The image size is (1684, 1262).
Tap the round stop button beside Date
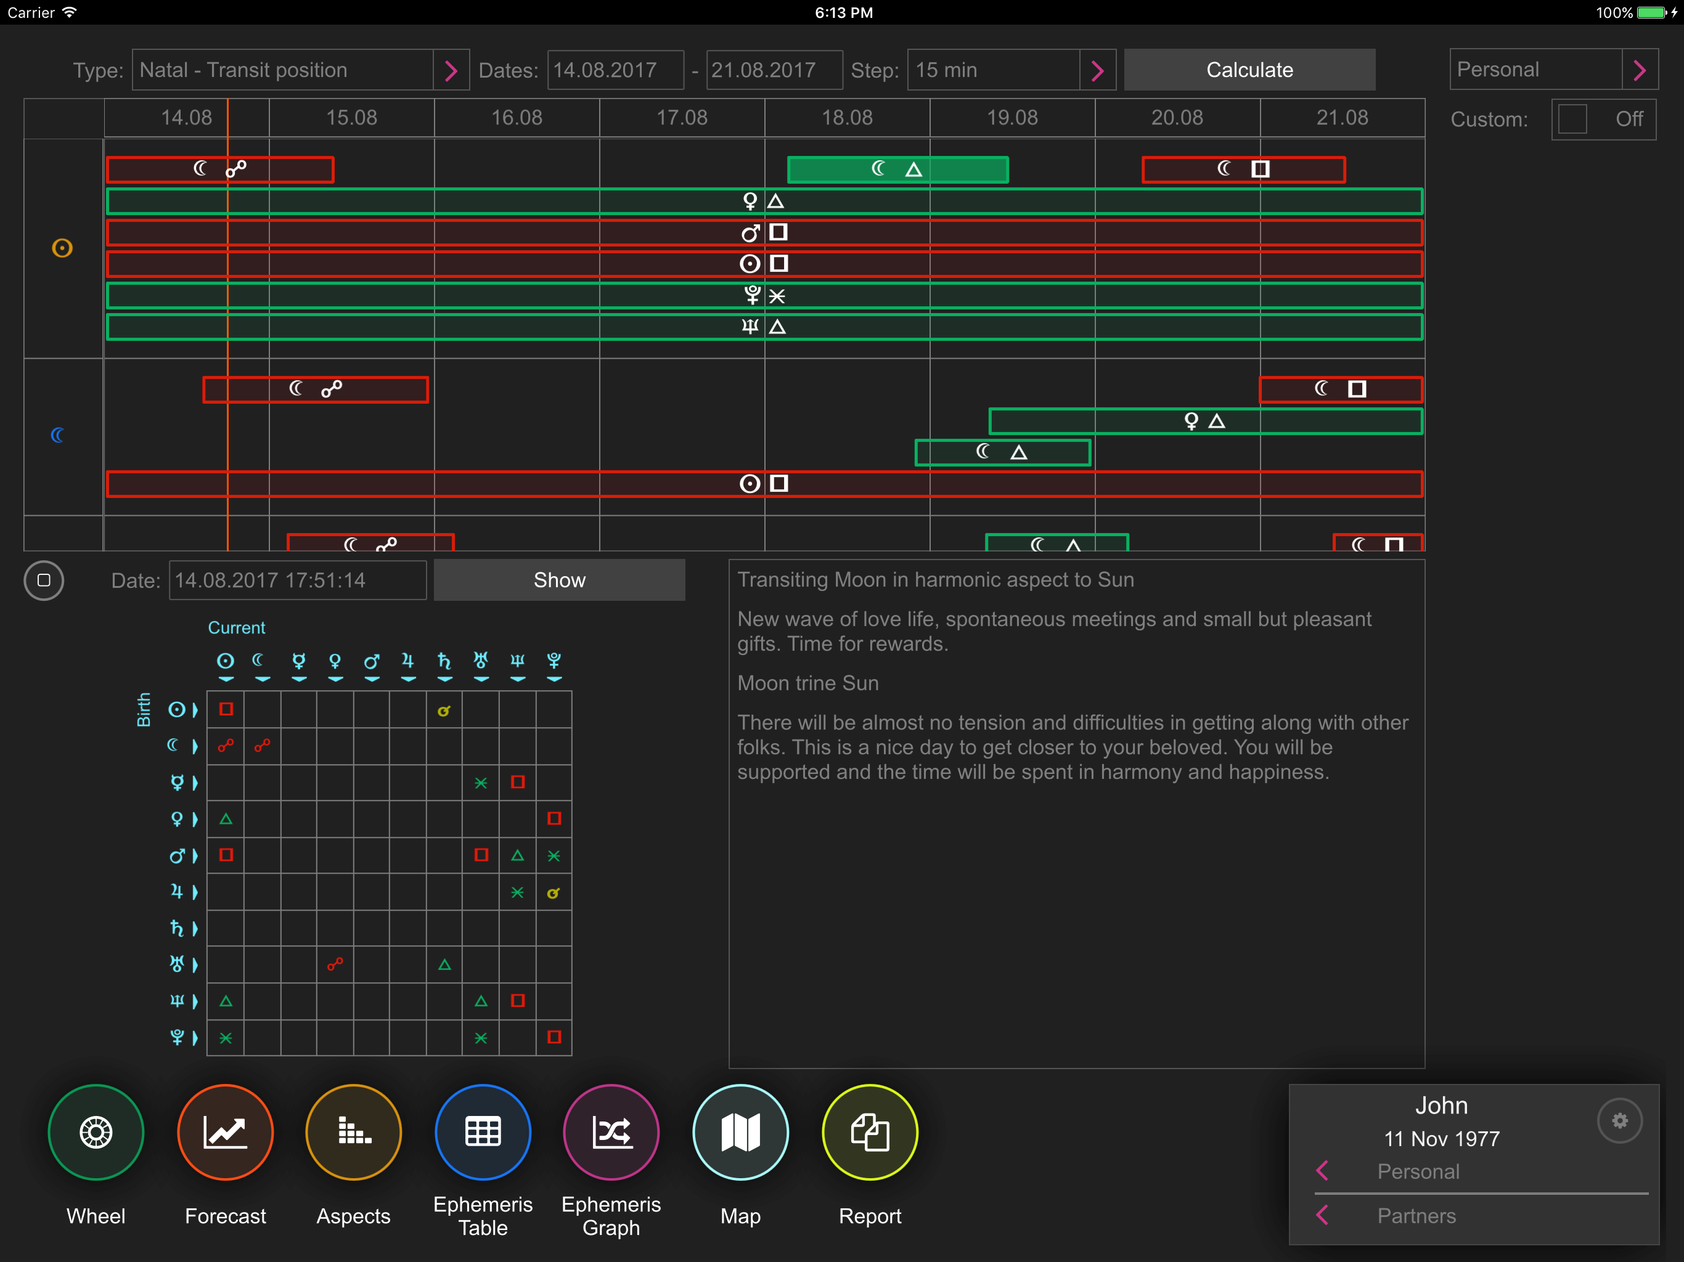pos(44,580)
